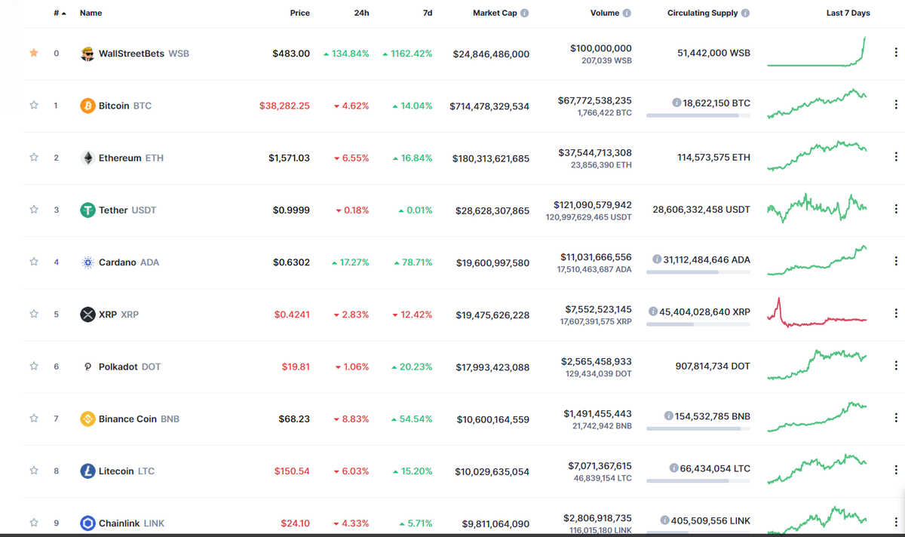
Task: Click the blue Litecoin logo
Action: pos(87,471)
